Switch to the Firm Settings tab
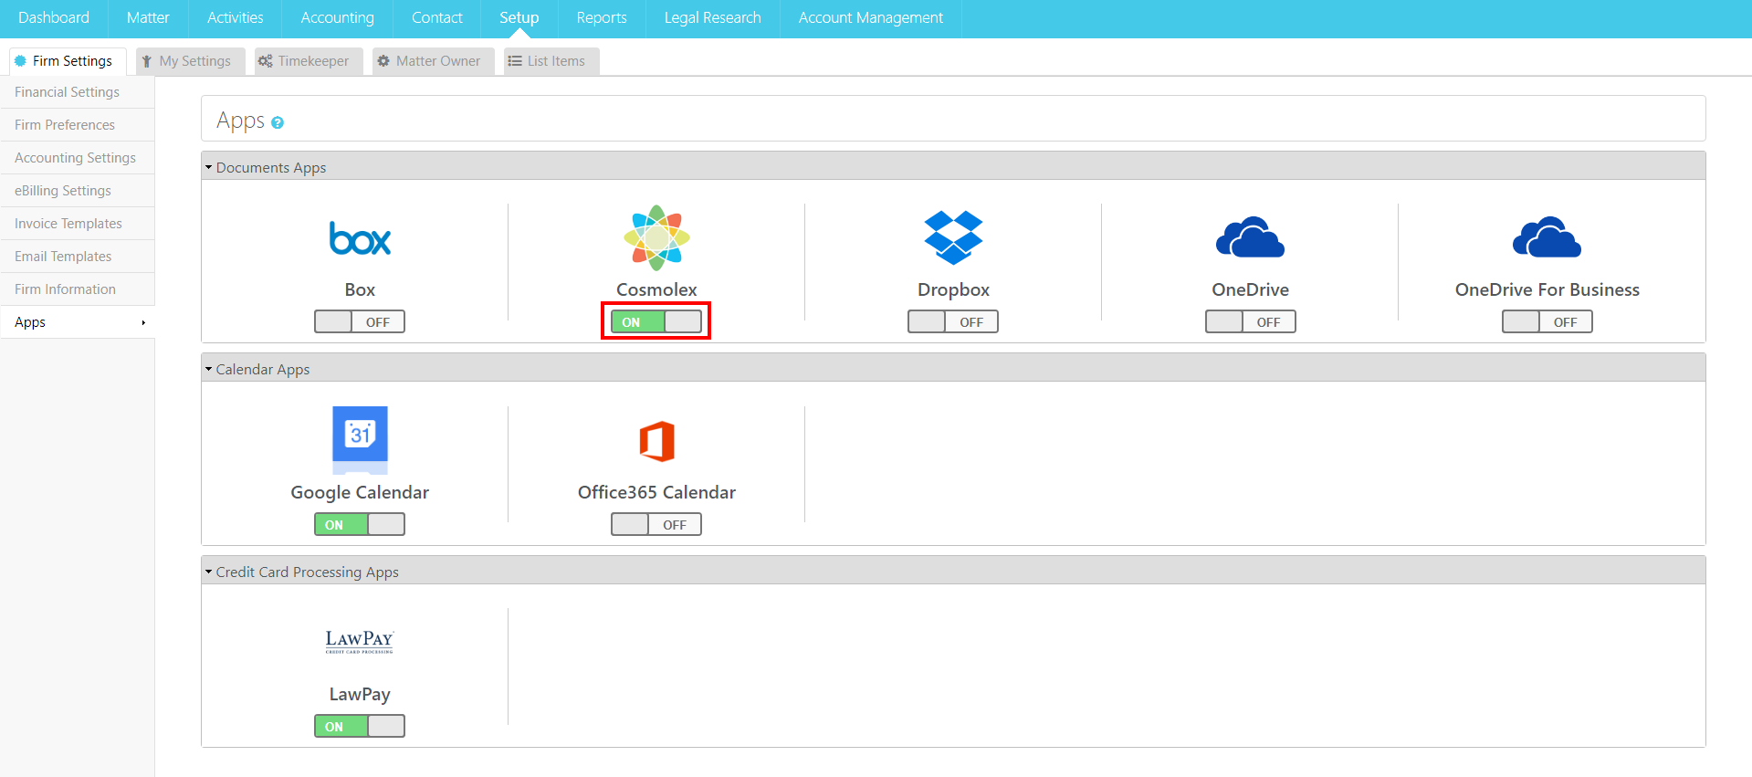This screenshot has width=1752, height=777. [x=68, y=61]
